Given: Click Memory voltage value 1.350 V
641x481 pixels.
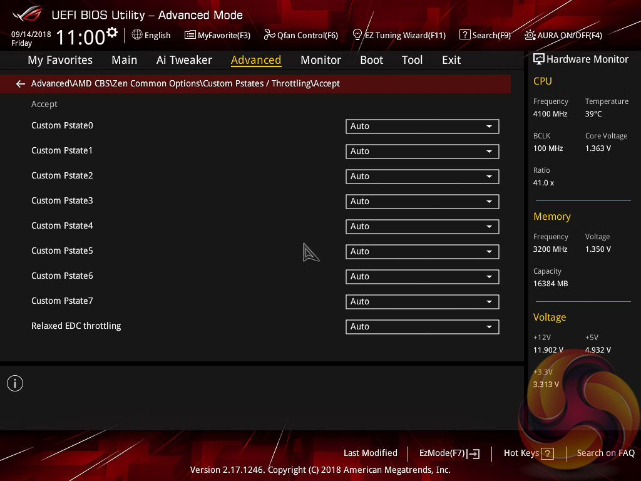Looking at the screenshot, I should click(x=598, y=249).
